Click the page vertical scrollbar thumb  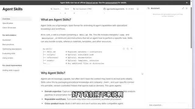point(191,28)
